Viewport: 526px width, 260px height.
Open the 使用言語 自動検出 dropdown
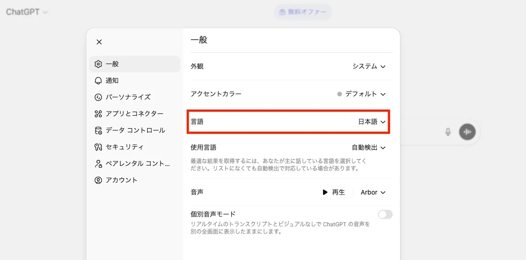(369, 148)
